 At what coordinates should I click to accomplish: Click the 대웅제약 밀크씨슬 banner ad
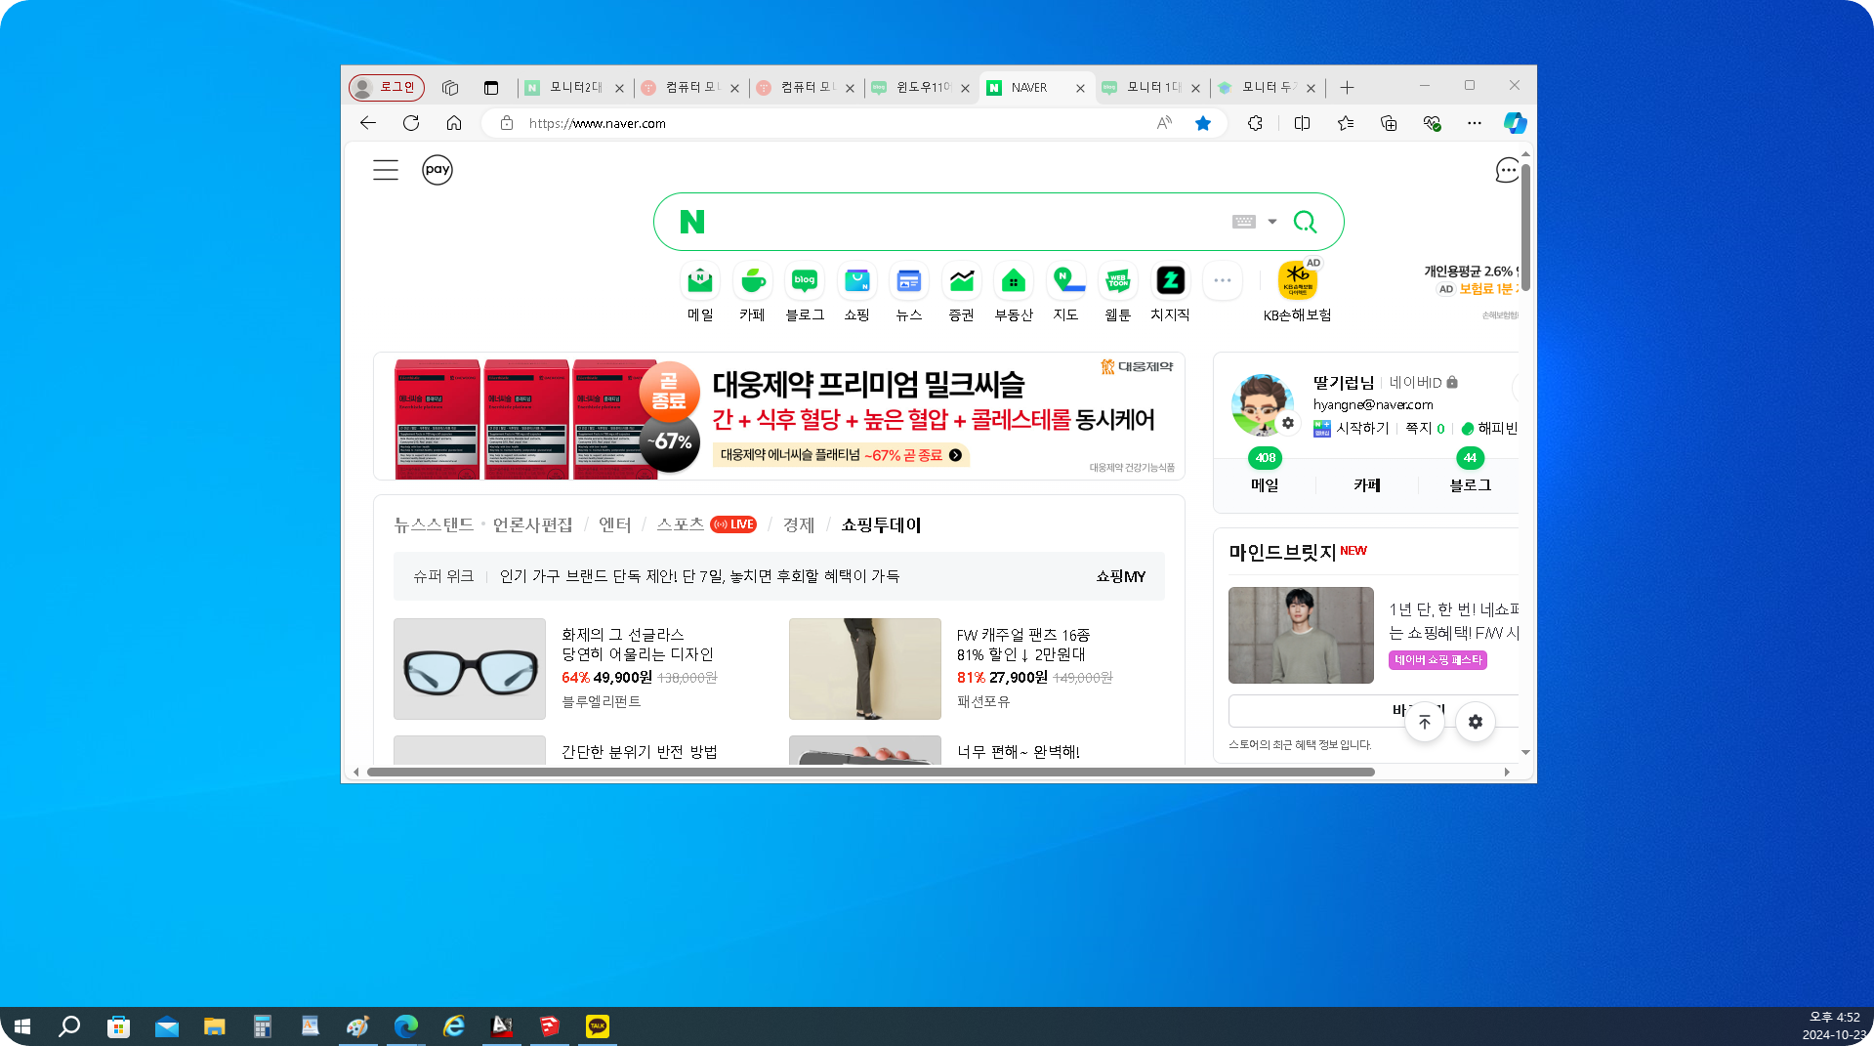779,416
